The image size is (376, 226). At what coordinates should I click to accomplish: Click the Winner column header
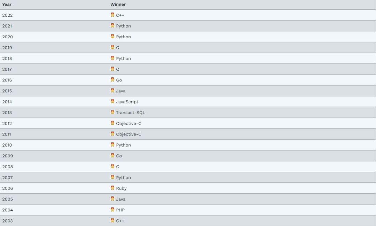tap(118, 4)
